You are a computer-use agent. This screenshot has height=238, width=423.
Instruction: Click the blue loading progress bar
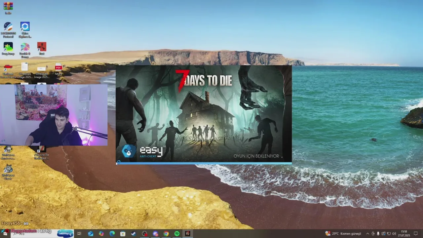(204, 163)
